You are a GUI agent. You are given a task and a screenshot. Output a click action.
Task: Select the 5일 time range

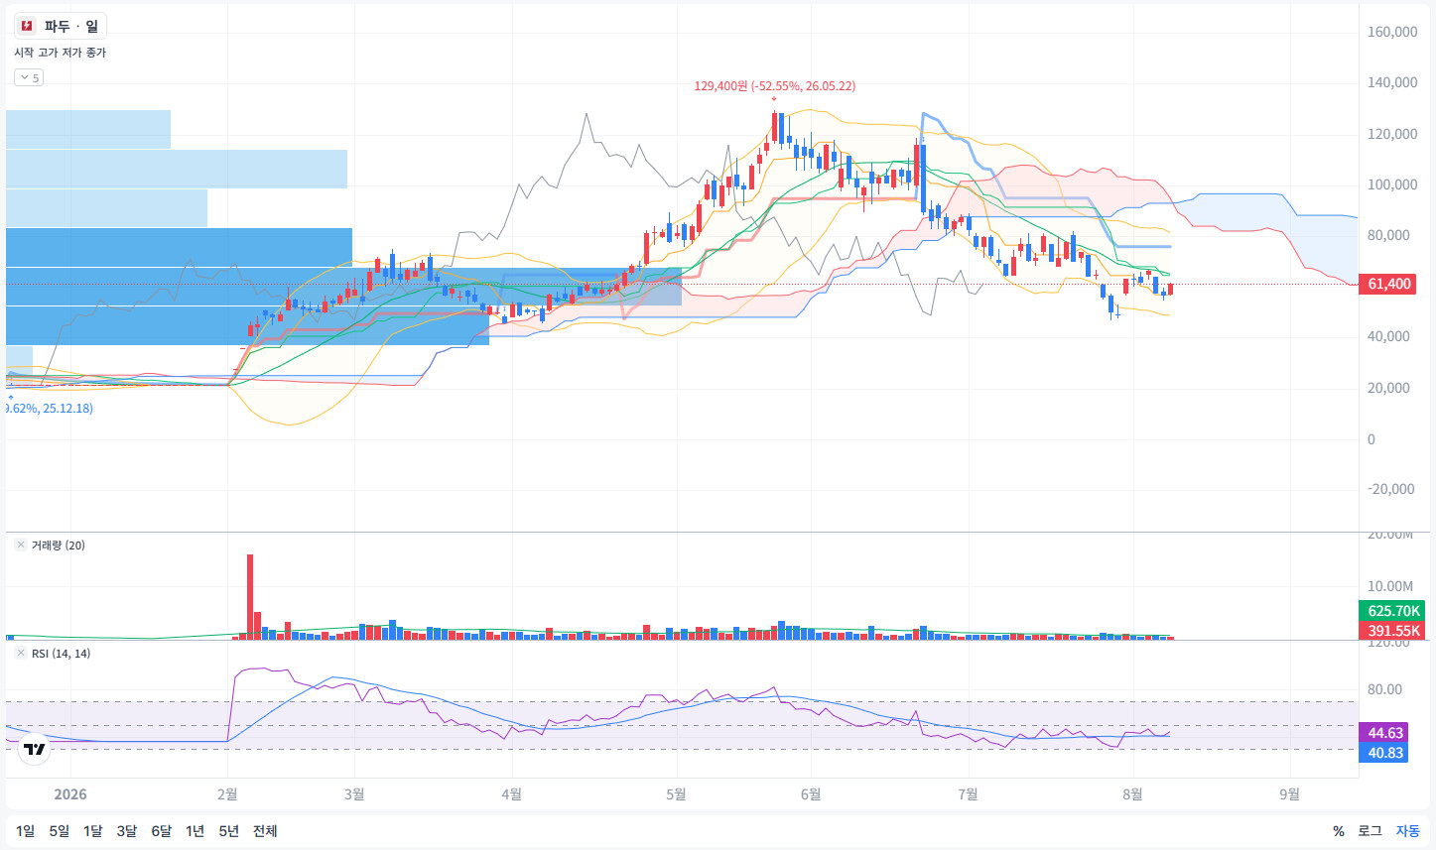[60, 831]
